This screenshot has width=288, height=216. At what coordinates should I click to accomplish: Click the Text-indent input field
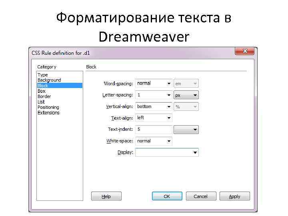coord(154,130)
